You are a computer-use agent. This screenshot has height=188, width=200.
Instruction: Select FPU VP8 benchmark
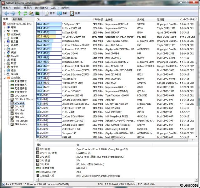tap(19, 113)
